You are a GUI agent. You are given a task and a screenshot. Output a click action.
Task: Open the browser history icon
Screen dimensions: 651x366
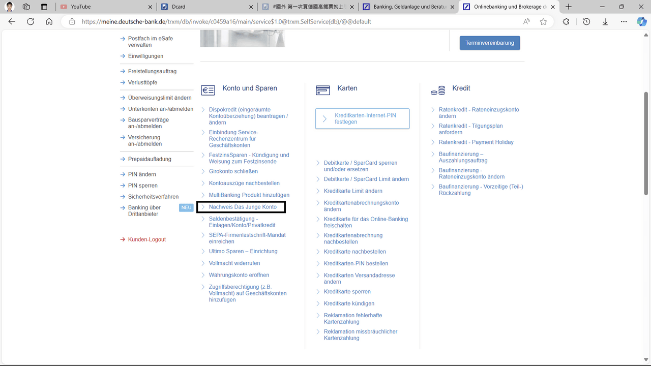click(x=586, y=22)
